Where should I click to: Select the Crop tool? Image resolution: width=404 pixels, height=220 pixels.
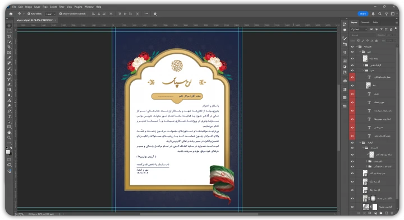tap(10, 47)
